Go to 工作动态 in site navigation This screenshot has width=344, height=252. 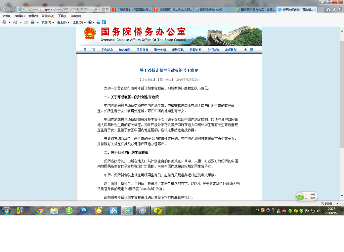point(107,50)
